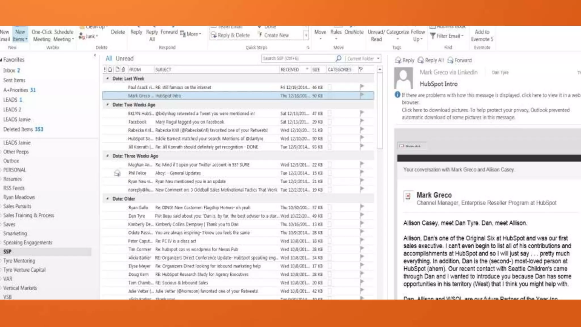Toggle the category box for the Facebook email
Screen dimensions: 581x327
pos(330,122)
